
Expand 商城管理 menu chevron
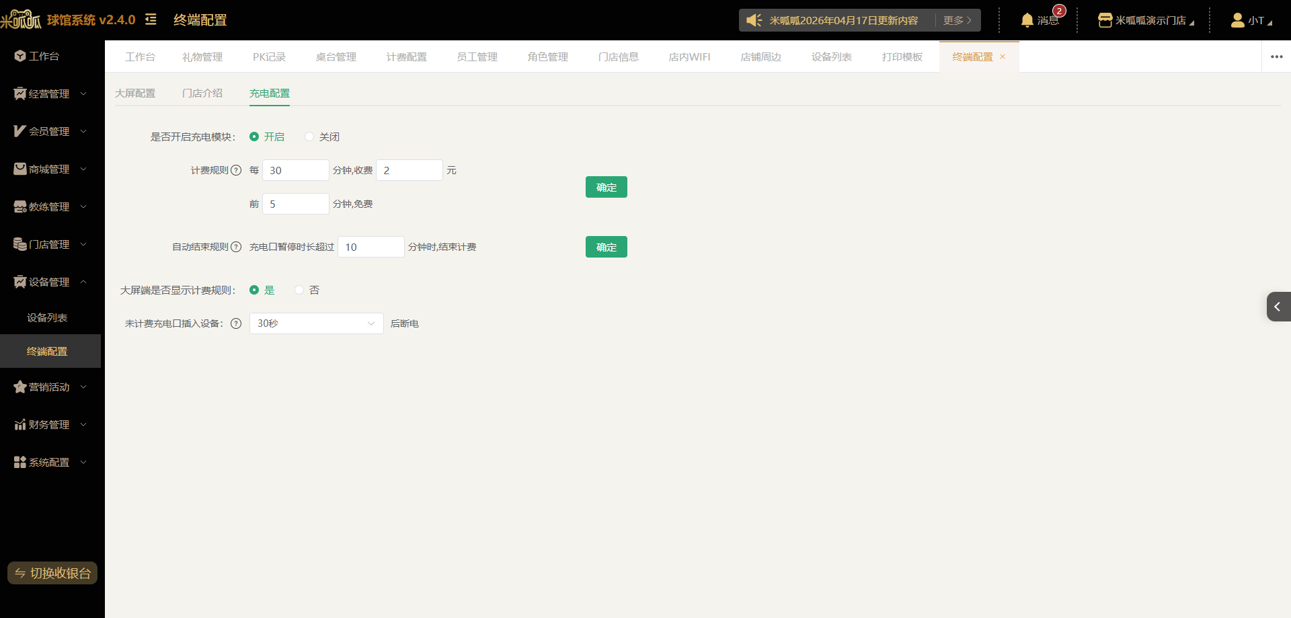coord(83,169)
